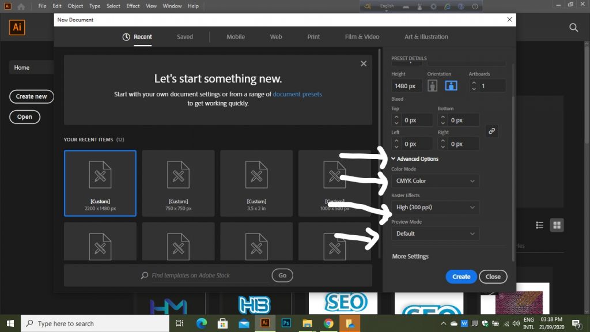
Task: Click the link bleed values chain icon
Action: (x=491, y=131)
